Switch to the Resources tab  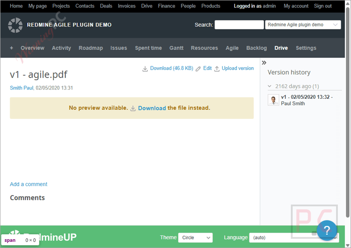[x=204, y=48]
